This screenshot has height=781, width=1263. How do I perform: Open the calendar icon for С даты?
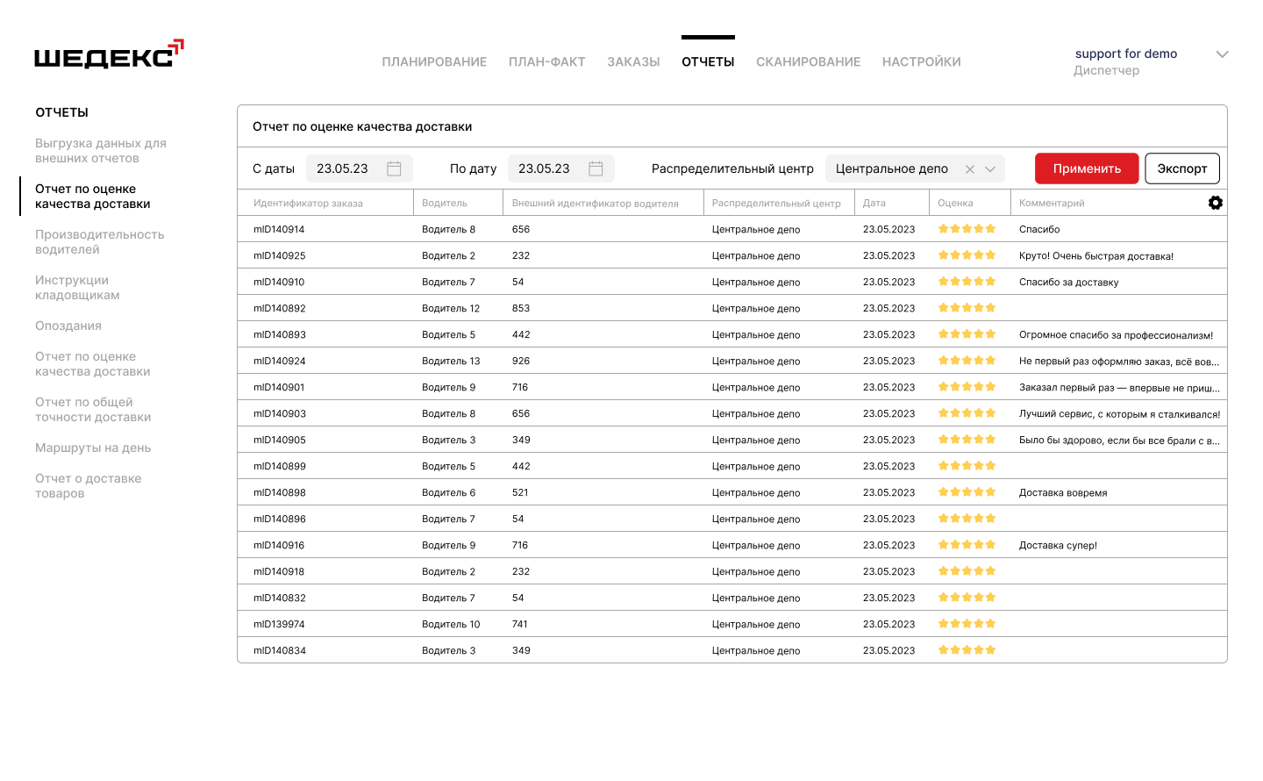[394, 168]
